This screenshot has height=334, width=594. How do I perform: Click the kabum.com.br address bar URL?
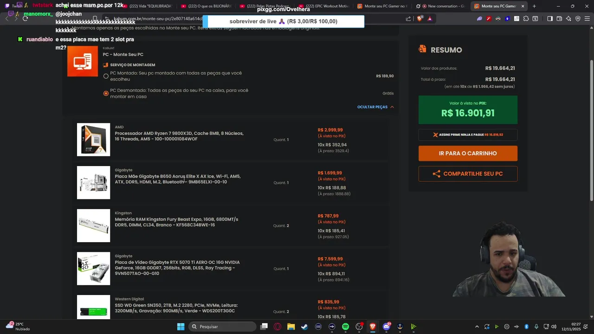pos(158,19)
